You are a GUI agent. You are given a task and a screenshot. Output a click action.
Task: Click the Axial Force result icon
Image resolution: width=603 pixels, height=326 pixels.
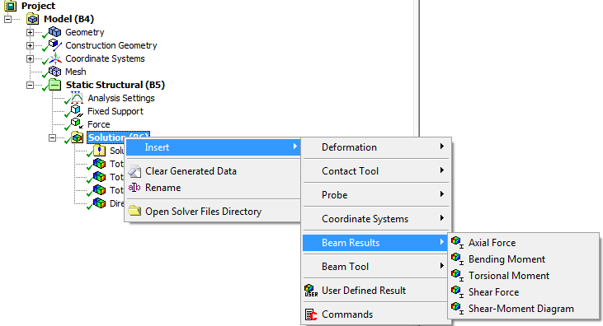click(457, 242)
